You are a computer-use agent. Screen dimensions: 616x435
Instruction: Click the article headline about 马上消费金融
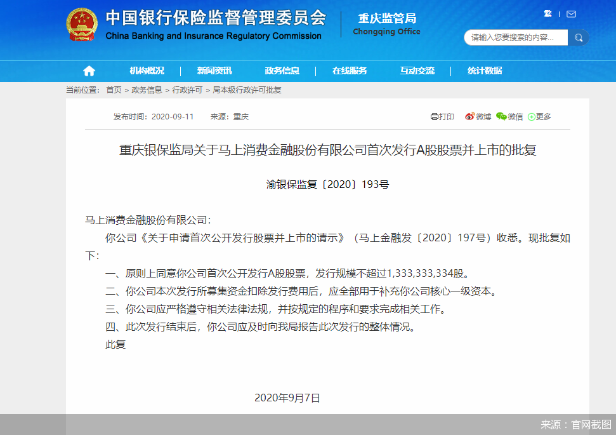pyautogui.click(x=327, y=150)
